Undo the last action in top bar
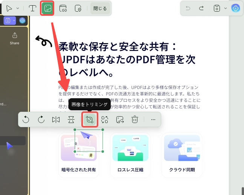The width and height of the screenshot is (244, 195). point(188,8)
